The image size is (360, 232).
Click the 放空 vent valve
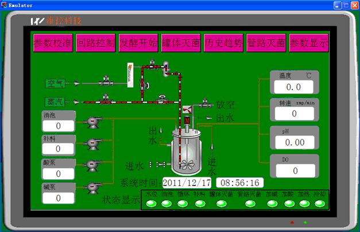(x=205, y=103)
